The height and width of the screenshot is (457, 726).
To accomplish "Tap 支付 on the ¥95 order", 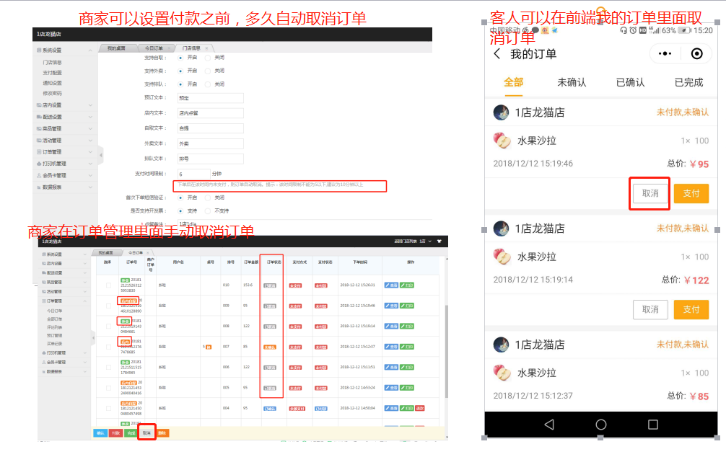I will point(691,193).
